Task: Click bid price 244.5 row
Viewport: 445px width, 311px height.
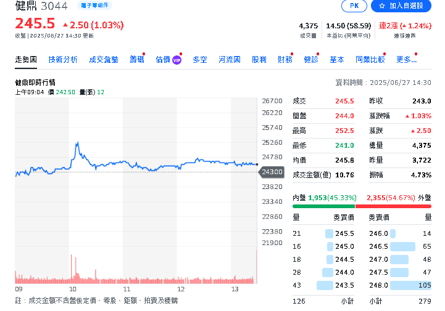Action: point(323,259)
